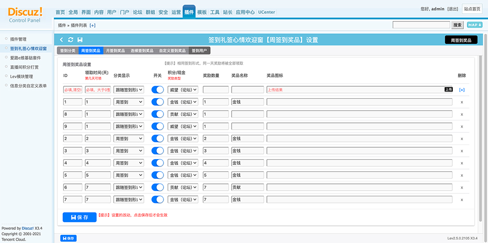
Task: Switch to the 月签到奖品 tab
Action: click(x=115, y=51)
